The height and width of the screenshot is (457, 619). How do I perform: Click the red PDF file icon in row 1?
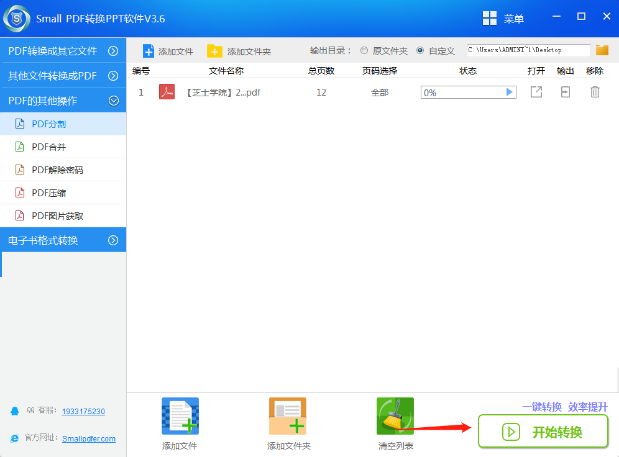tap(167, 92)
